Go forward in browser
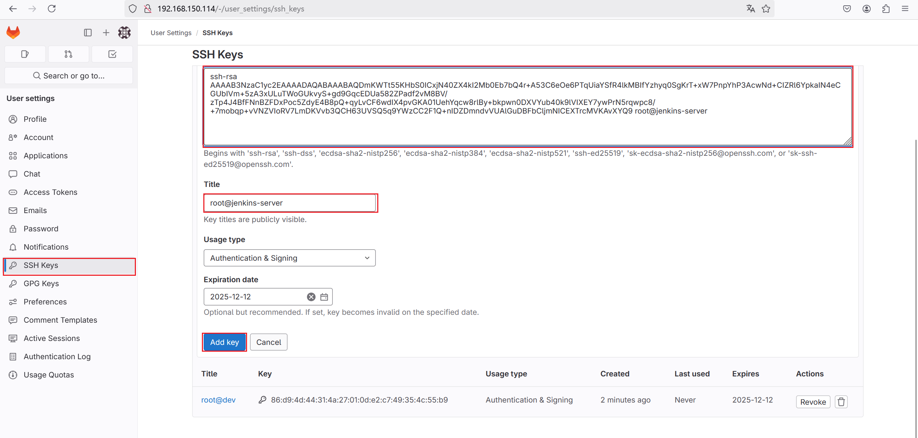Viewport: 918px width, 438px height. pos(32,9)
